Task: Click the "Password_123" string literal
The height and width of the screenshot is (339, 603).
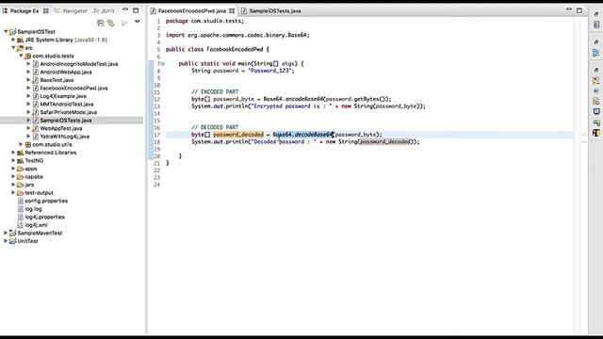Action: tap(269, 71)
